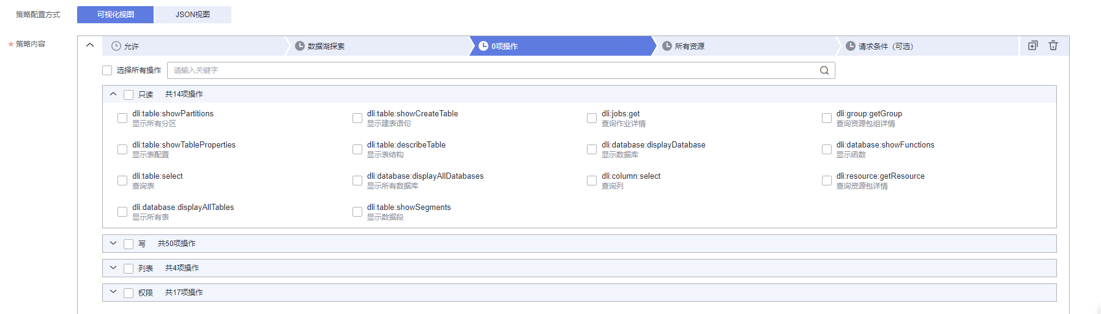Click the delete policy trash icon
The image size is (1101, 314).
[1053, 45]
